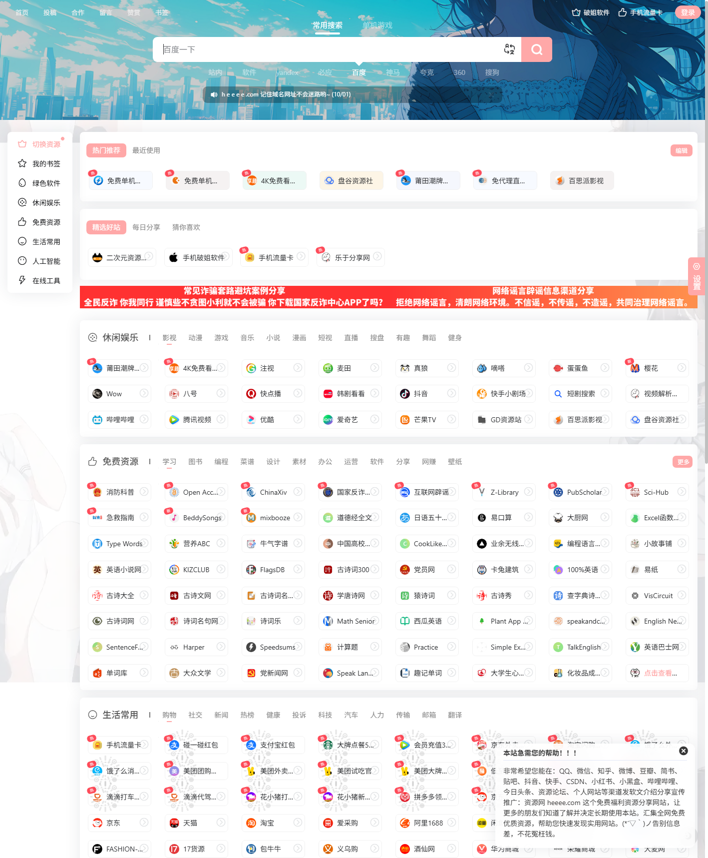This screenshot has width=708, height=858.
Task: Click the heeee.com announcement text bar
Action: pyautogui.click(x=353, y=94)
